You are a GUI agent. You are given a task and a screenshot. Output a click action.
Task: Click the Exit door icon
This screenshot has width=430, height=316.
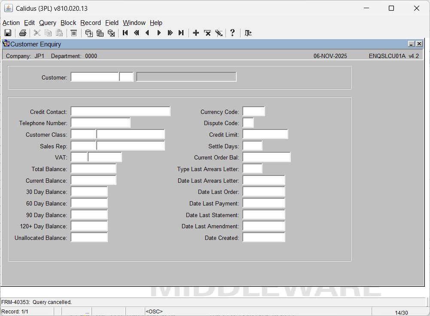[x=248, y=33]
